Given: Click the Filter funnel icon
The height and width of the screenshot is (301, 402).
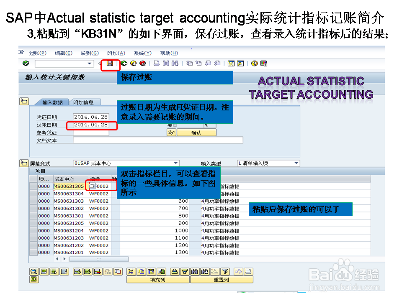Looking at the screenshot, I should coord(225,272).
